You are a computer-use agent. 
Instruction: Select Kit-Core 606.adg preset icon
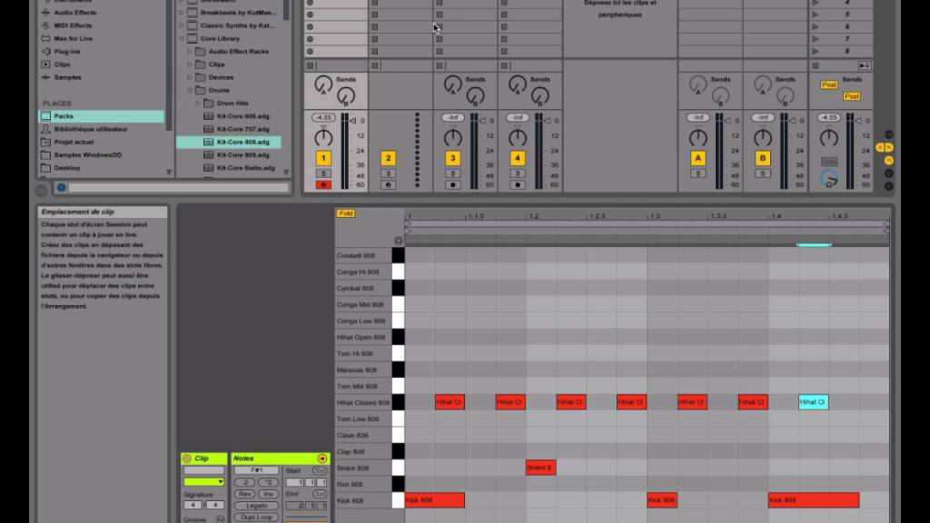[208, 116]
